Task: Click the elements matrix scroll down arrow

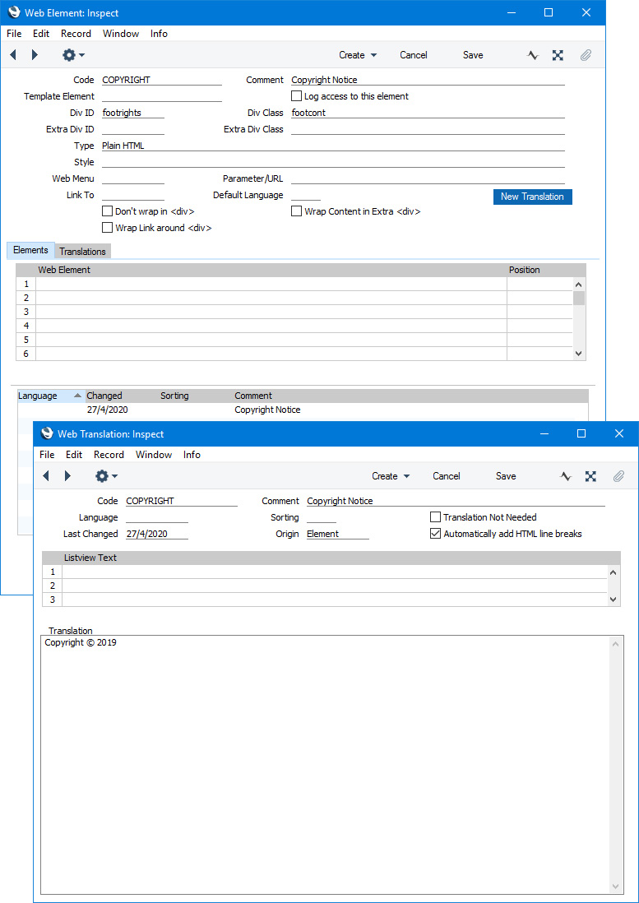Action: click(579, 354)
